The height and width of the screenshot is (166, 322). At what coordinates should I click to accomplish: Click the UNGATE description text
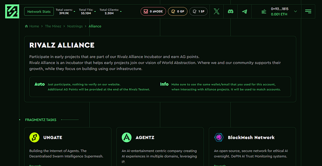tap(66, 153)
